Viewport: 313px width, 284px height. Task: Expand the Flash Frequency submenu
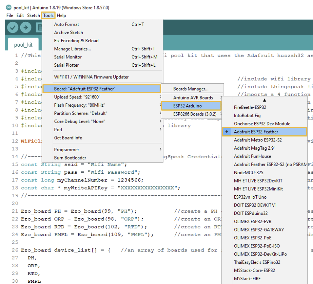[102, 105]
